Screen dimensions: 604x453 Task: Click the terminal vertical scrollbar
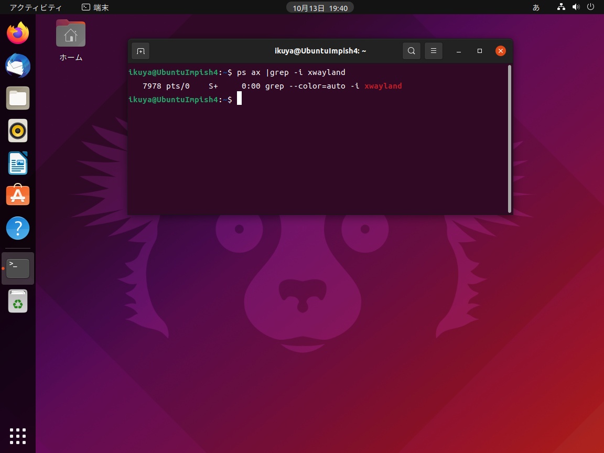coord(509,138)
